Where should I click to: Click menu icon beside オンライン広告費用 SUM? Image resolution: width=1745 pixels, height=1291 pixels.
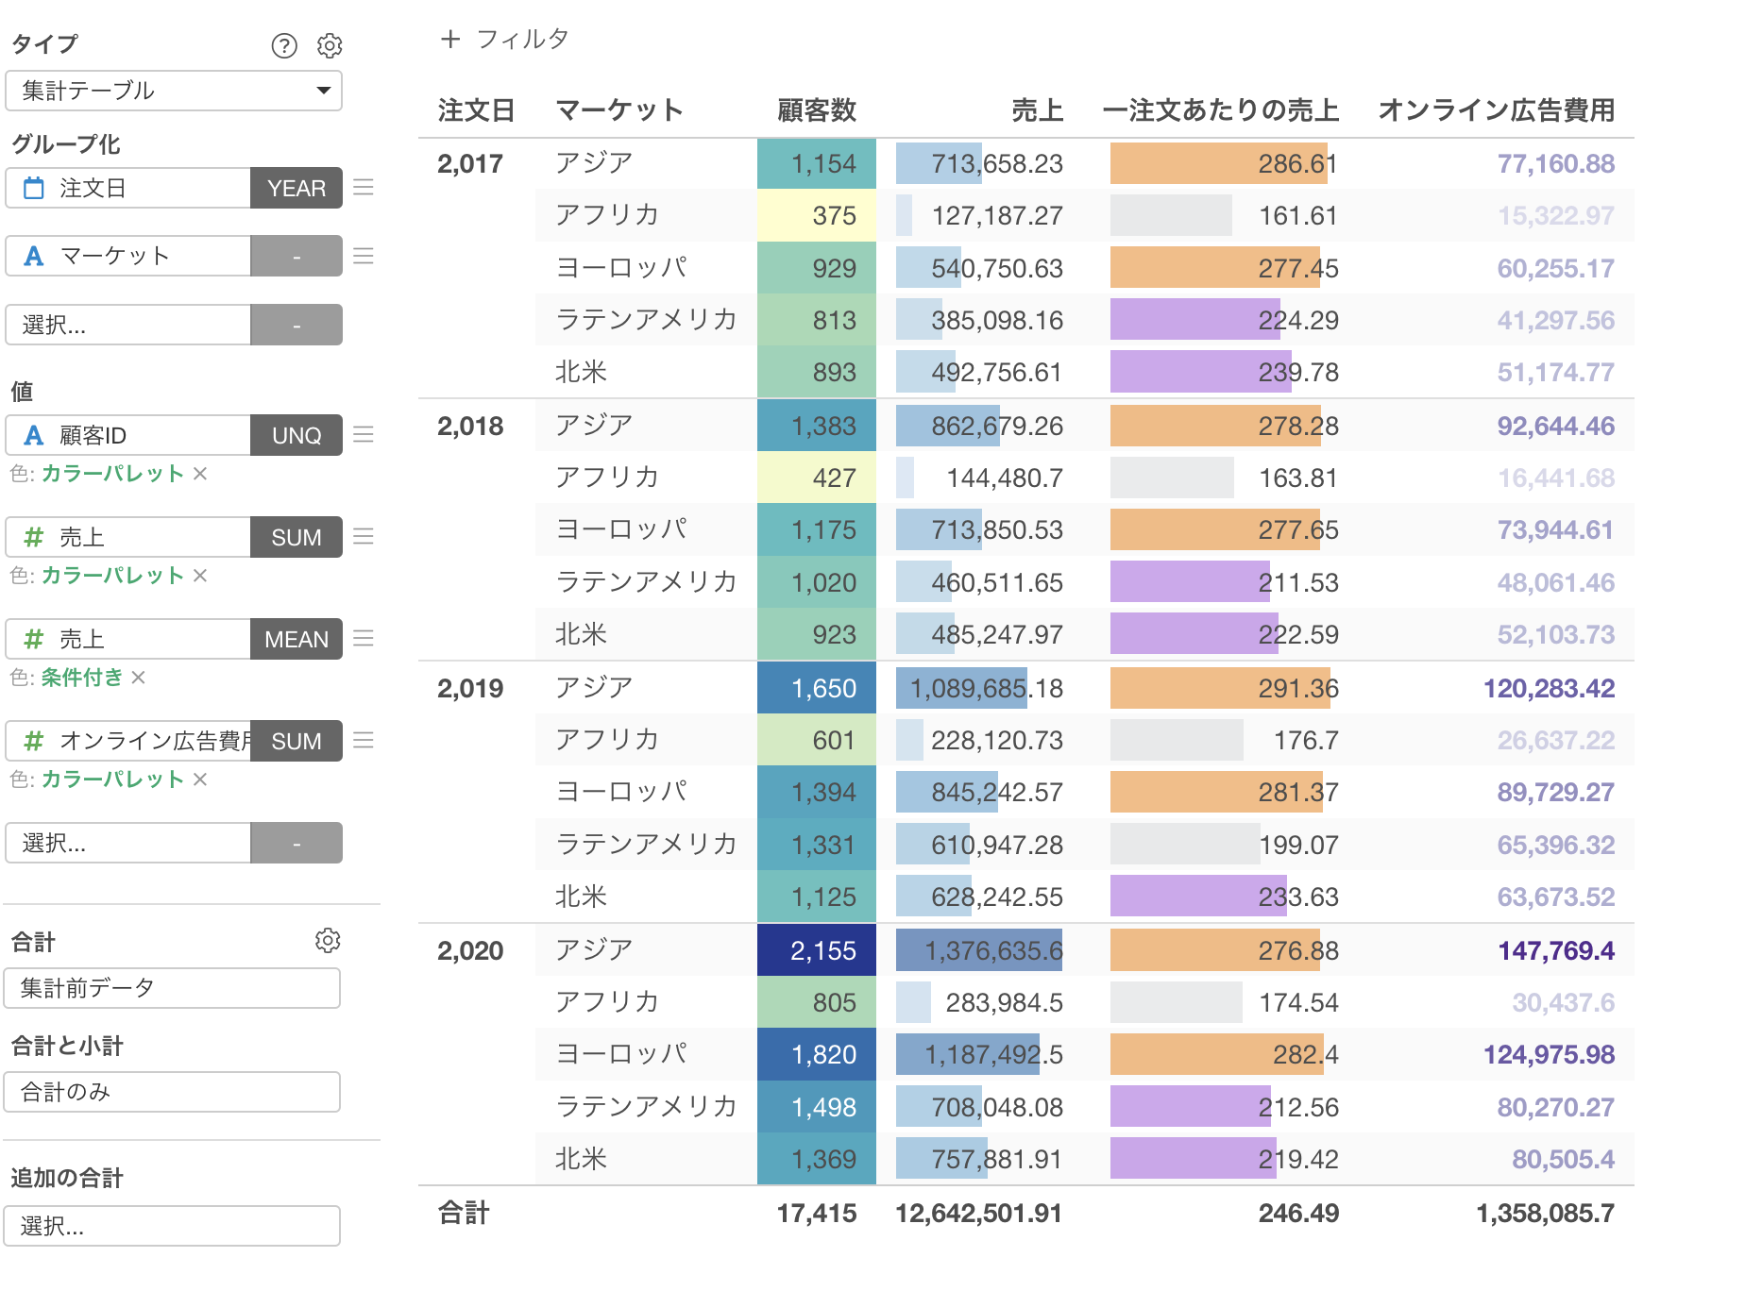[364, 741]
